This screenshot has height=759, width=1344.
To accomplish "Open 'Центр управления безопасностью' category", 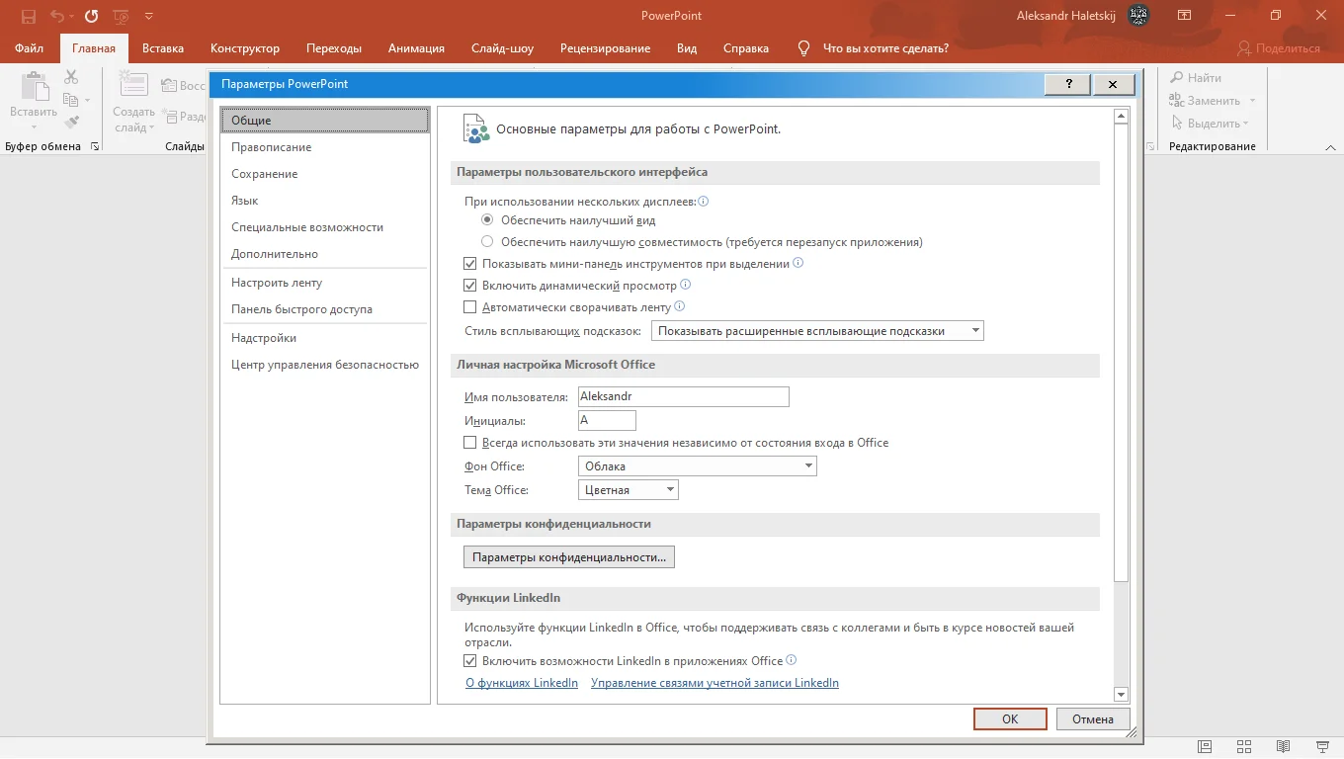I will tap(325, 365).
